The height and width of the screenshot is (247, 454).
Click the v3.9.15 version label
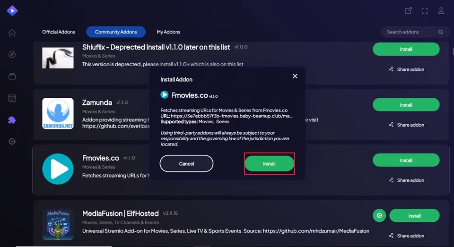[x=170, y=213]
